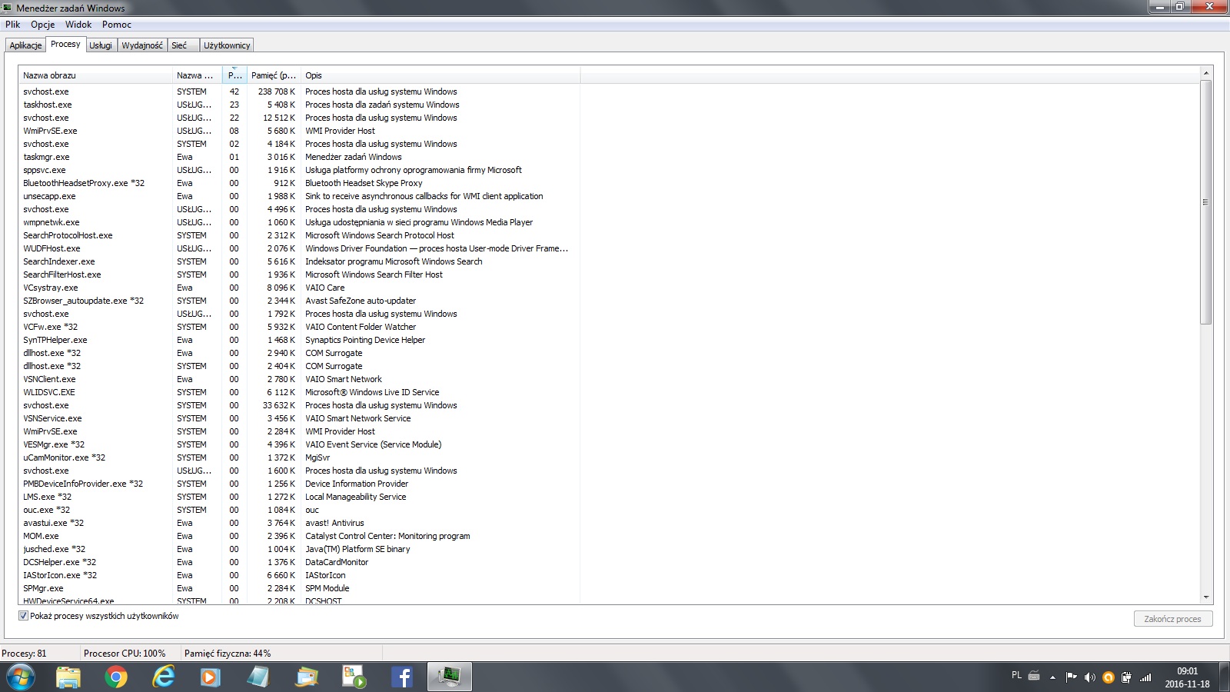
Task: Open the Widok menu
Action: click(78, 25)
